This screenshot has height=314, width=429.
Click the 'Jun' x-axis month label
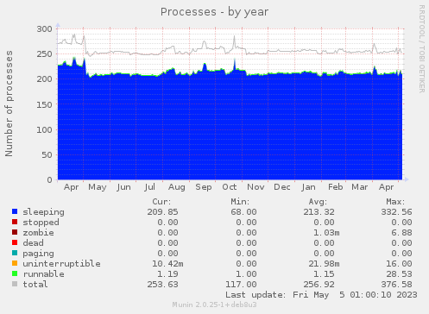123,187
